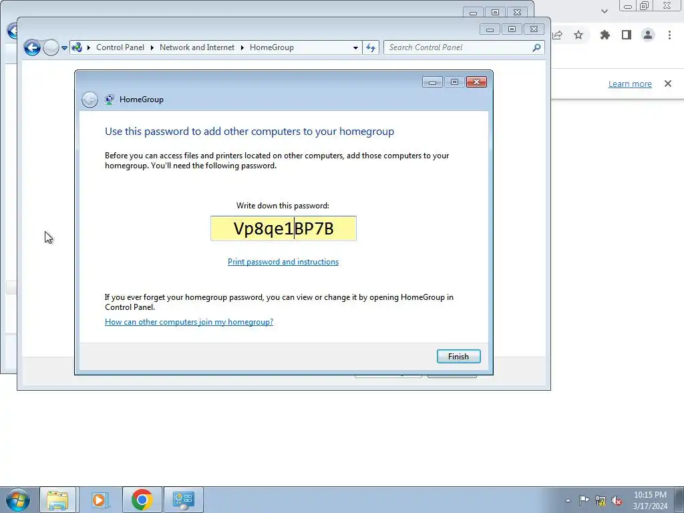
Task: Click the HomeGroup dialog back arrow
Action: pos(90,100)
